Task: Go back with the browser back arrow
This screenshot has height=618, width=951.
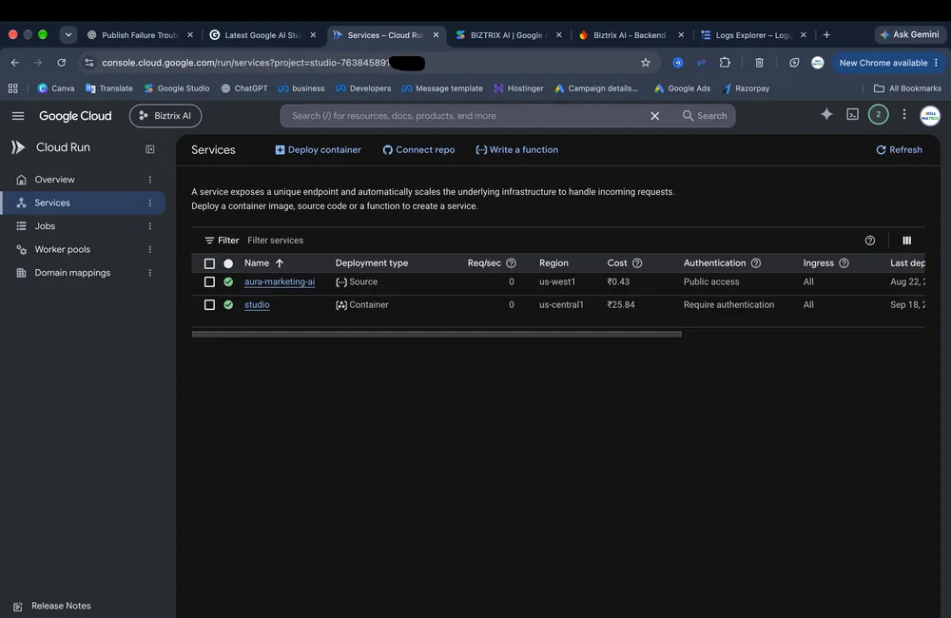Action: tap(15, 63)
